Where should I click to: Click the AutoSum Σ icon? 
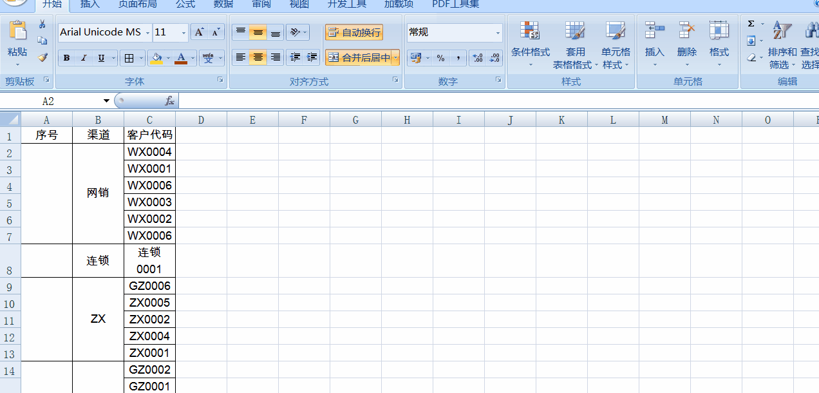point(750,24)
